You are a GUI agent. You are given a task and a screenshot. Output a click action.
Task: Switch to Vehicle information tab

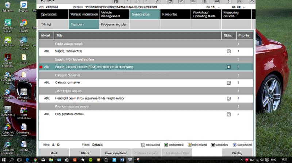84,15
